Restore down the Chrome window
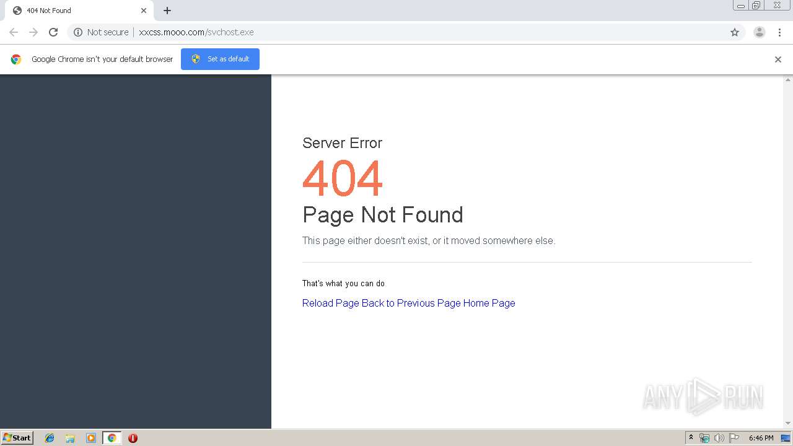Viewport: 793px width, 446px height. point(756,6)
